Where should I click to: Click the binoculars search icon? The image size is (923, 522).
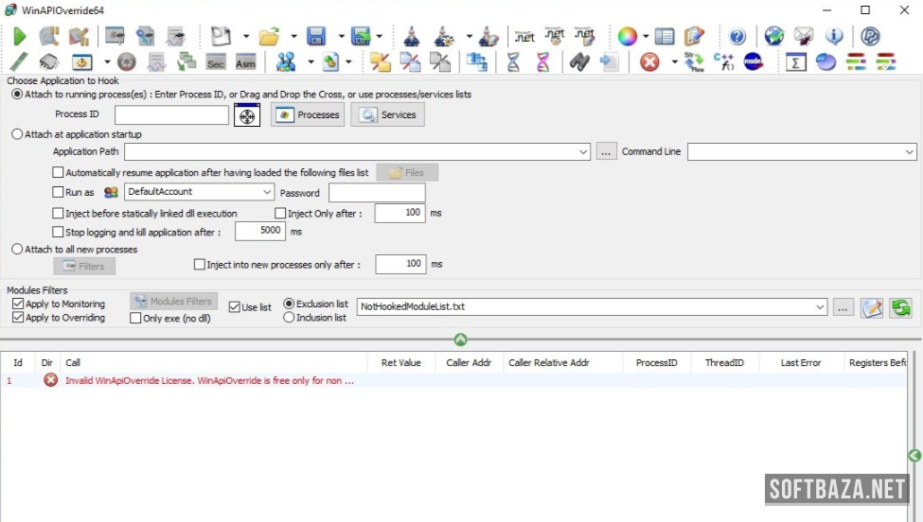tap(578, 62)
